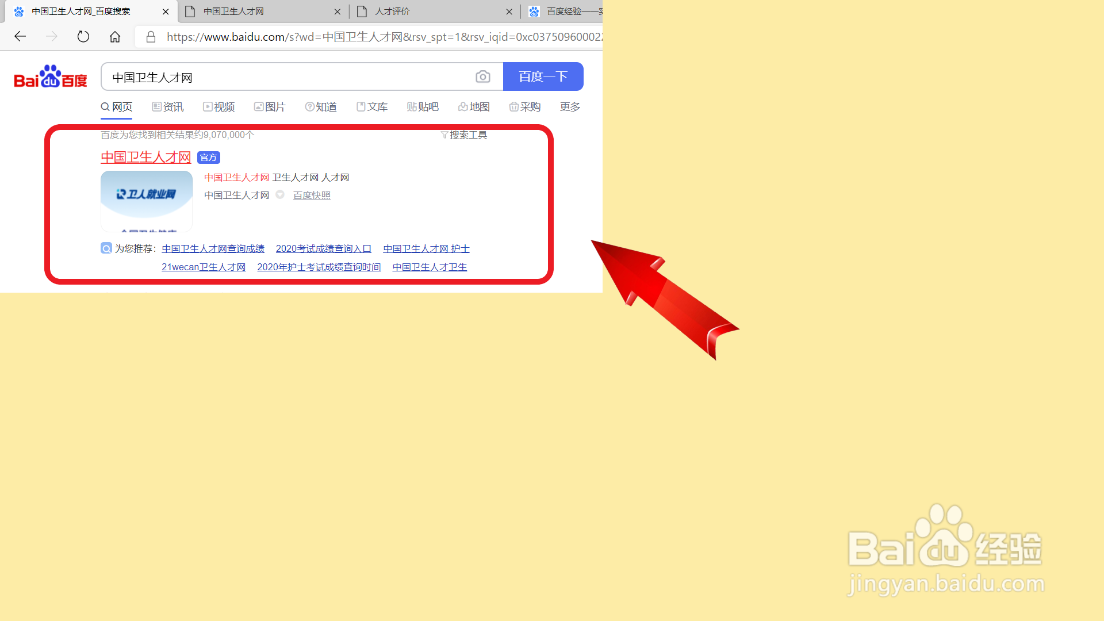Click the Baidu logo
1104x621 pixels.
(51, 76)
